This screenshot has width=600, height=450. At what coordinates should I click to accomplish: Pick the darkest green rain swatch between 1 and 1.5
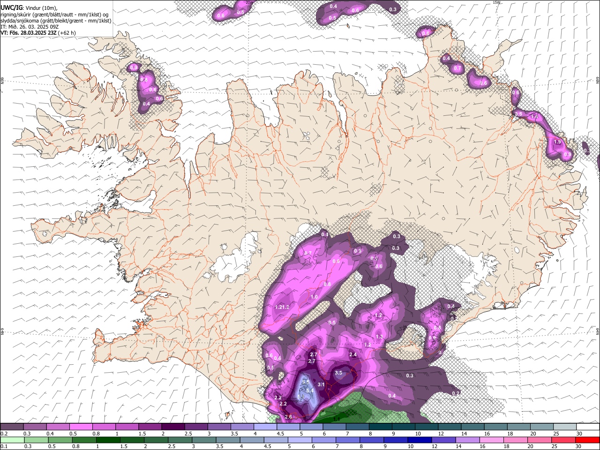coord(108,440)
